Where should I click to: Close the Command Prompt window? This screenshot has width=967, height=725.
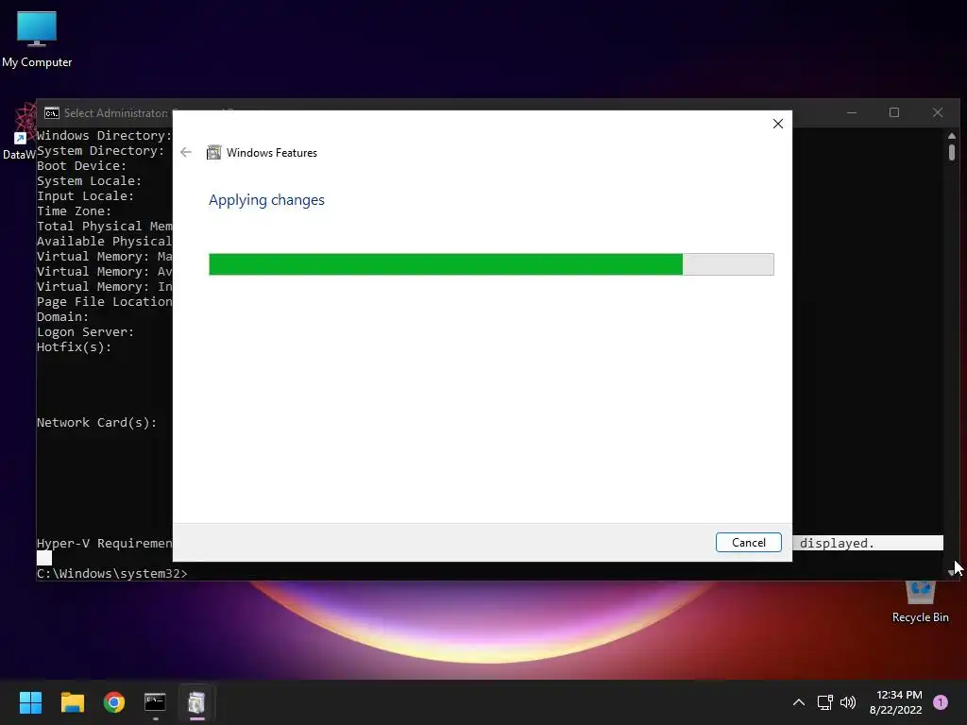point(938,113)
